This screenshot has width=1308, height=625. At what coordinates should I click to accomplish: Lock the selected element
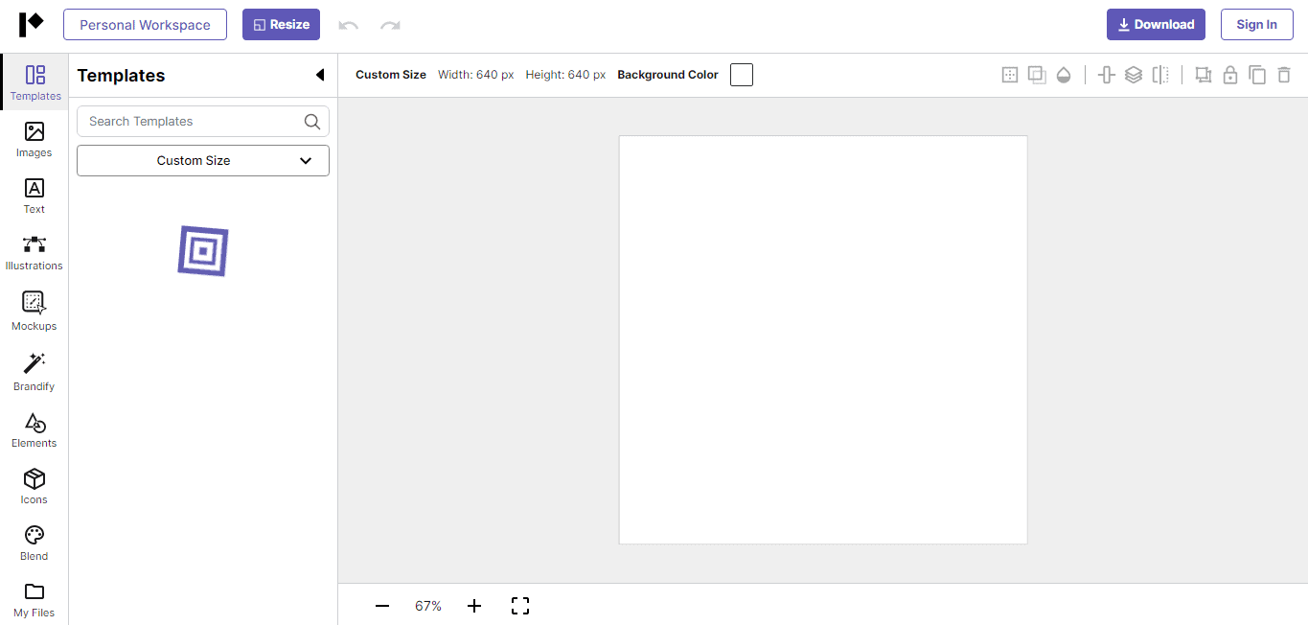pyautogui.click(x=1230, y=74)
